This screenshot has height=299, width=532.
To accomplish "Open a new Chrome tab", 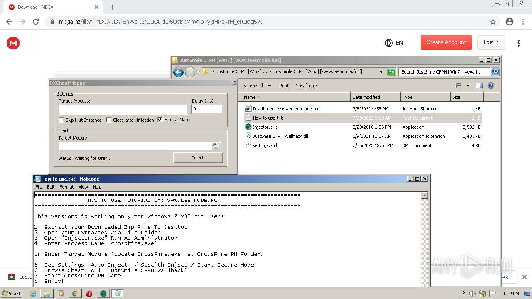I will click(x=112, y=7).
